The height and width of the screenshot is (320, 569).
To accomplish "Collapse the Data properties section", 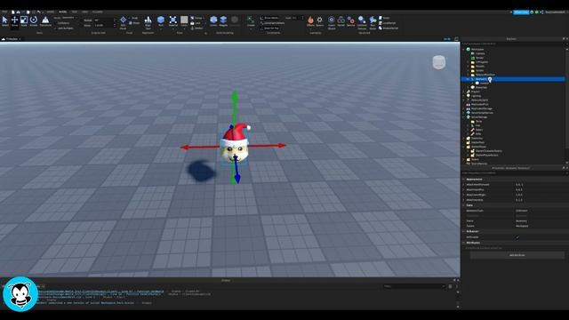I will 463,205.
